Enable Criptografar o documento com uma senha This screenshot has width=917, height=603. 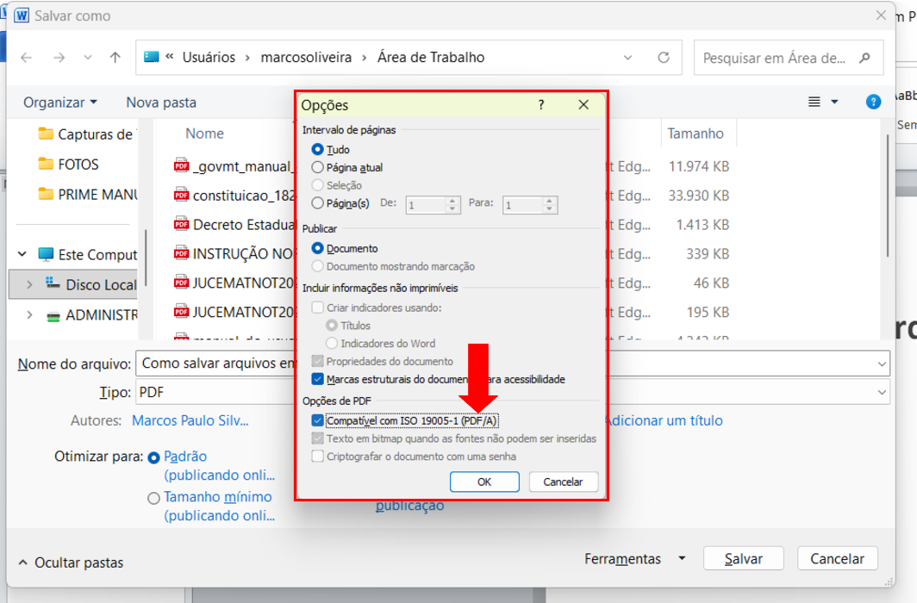pyautogui.click(x=318, y=457)
